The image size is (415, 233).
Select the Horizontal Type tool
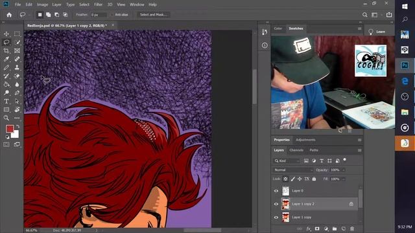pyautogui.click(x=6, y=102)
